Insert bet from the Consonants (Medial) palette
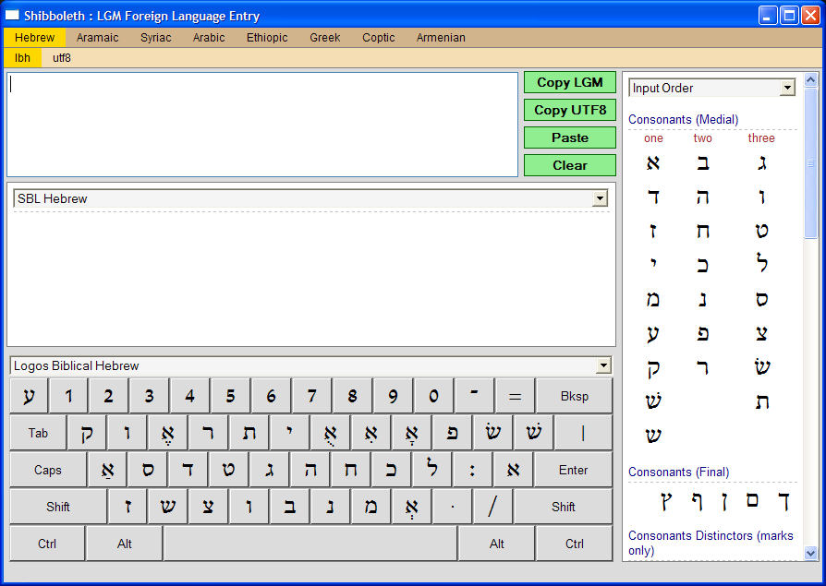The image size is (826, 586). click(x=703, y=163)
